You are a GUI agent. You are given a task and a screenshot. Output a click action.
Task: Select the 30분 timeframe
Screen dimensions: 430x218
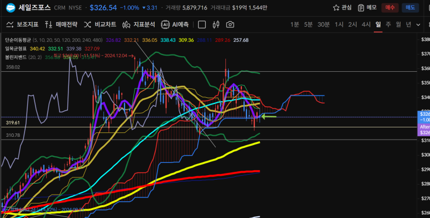click(x=324, y=24)
